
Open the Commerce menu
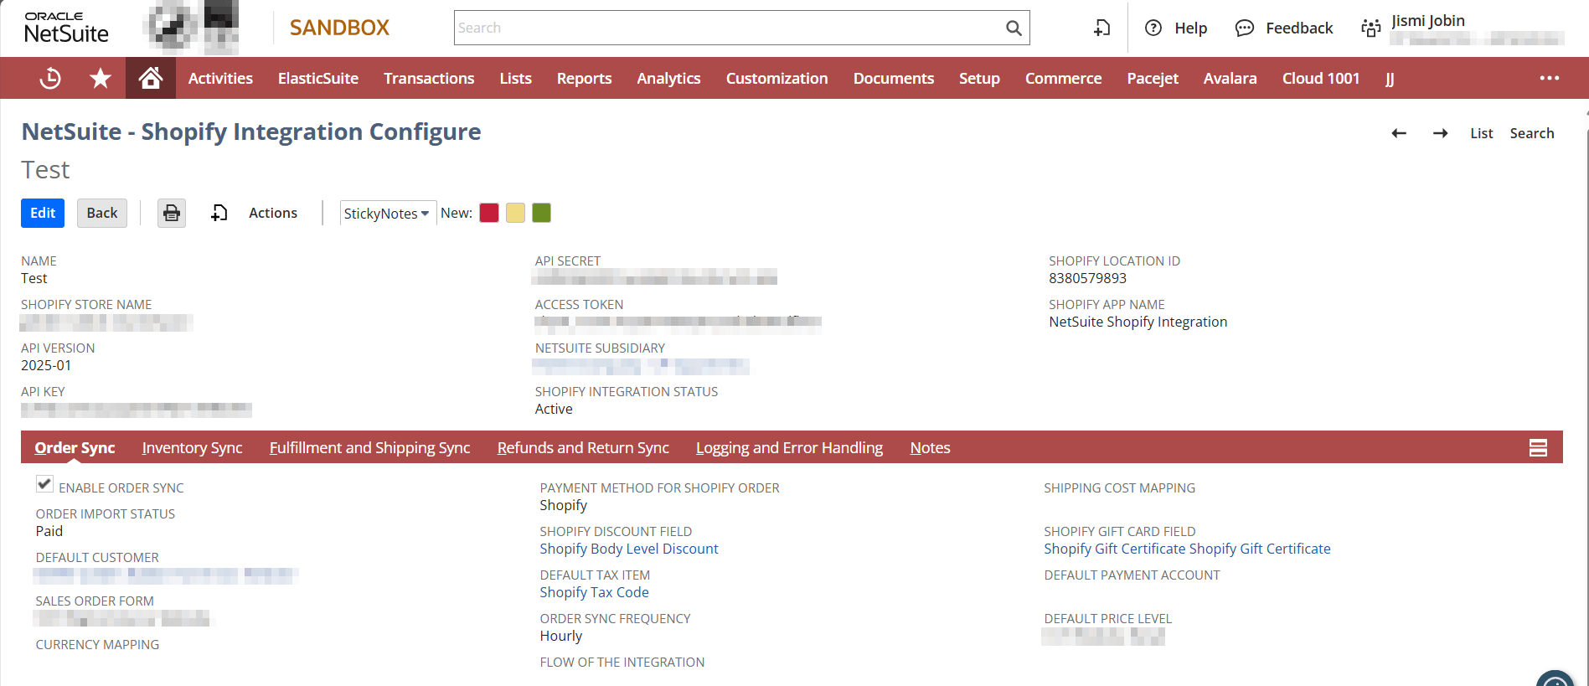[1063, 78]
